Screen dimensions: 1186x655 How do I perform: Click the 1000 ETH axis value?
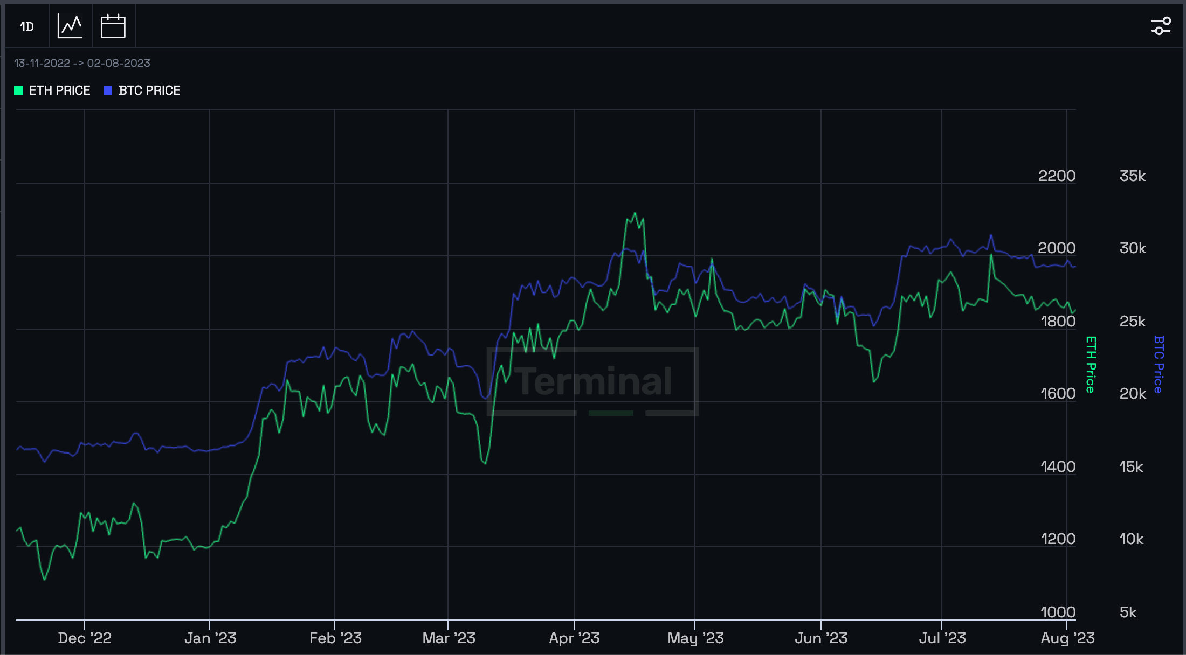(x=1058, y=612)
